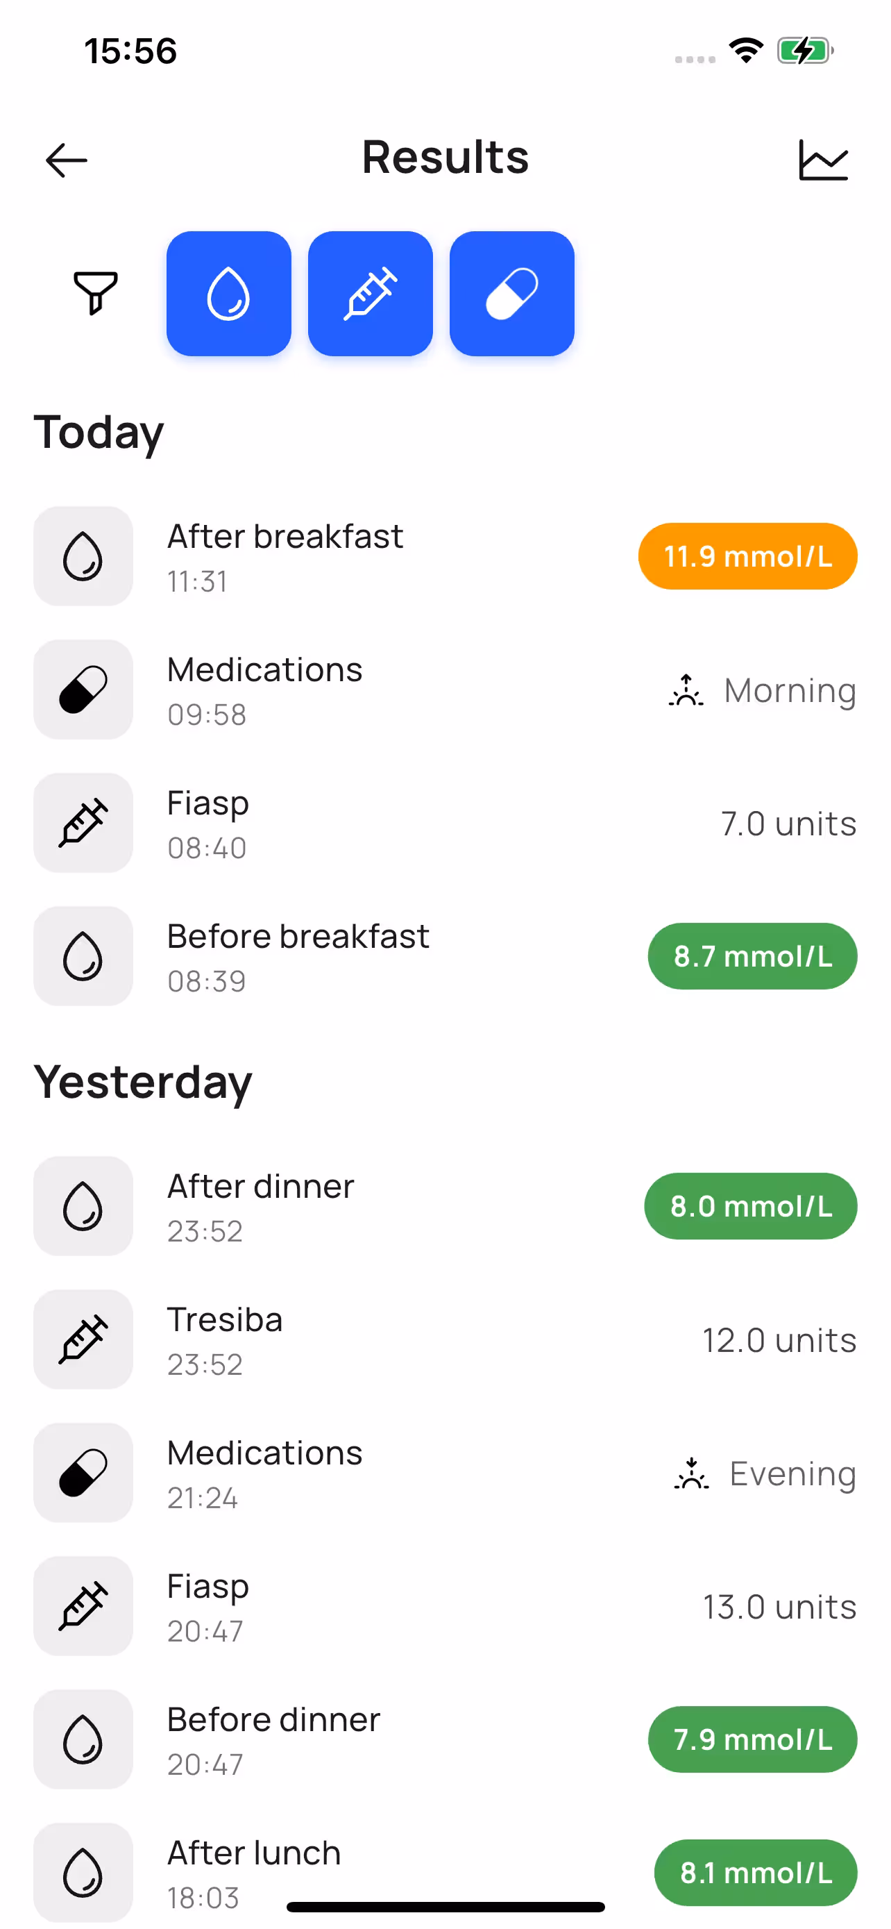Tap pill icon for 21:24 Medications

pyautogui.click(x=83, y=1473)
